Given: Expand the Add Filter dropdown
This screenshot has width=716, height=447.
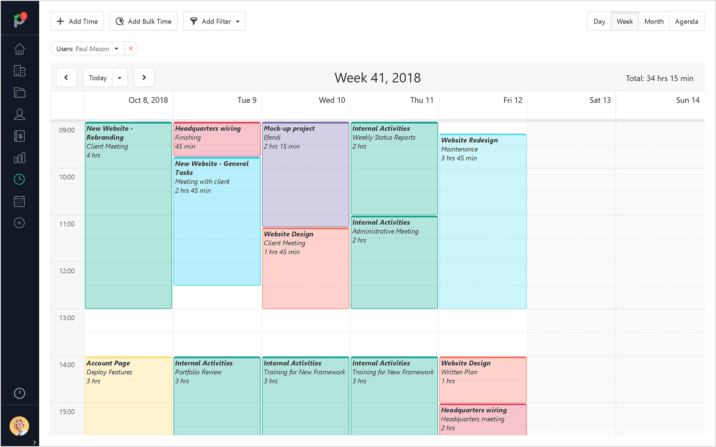Looking at the screenshot, I should [x=214, y=21].
